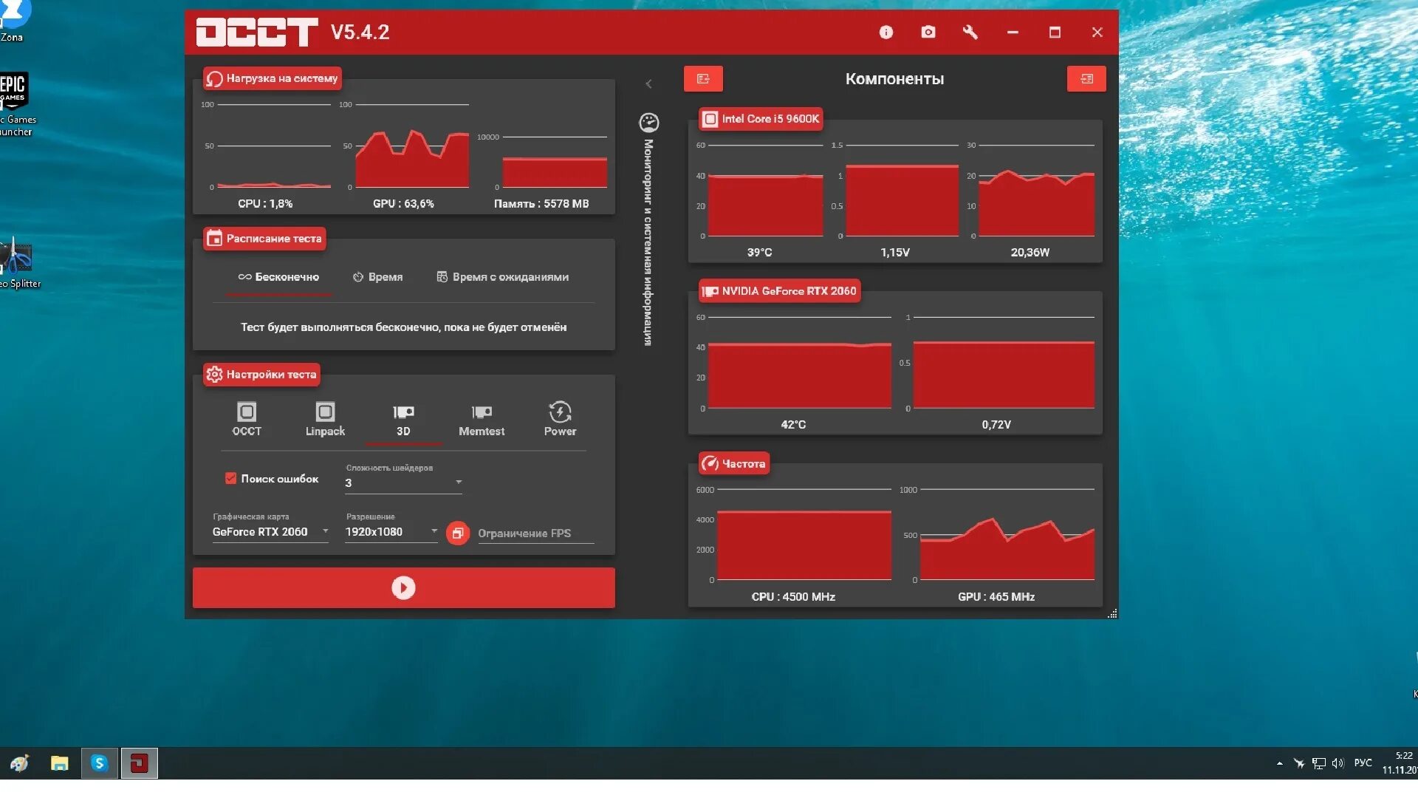1418x798 pixels.
Task: Click the OCCT taskbar icon
Action: tap(139, 763)
